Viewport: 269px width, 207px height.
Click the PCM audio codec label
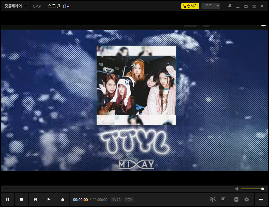pyautogui.click(x=129, y=200)
